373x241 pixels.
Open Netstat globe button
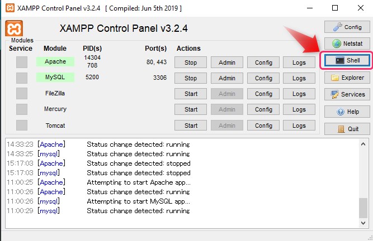pyautogui.click(x=347, y=44)
